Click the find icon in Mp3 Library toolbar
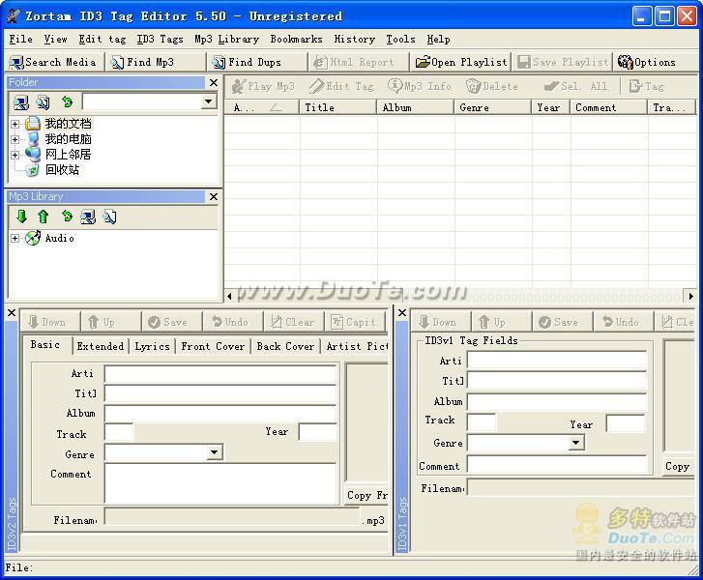Image resolution: width=703 pixels, height=580 pixels. click(109, 217)
